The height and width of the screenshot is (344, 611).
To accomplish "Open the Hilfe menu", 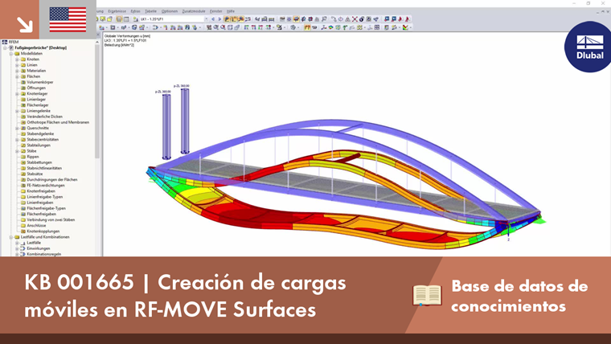I will 231,11.
